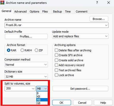Image resolution: width=114 pixels, height=106 pixels.
Task: Check Test archived files
Action: (56, 70)
